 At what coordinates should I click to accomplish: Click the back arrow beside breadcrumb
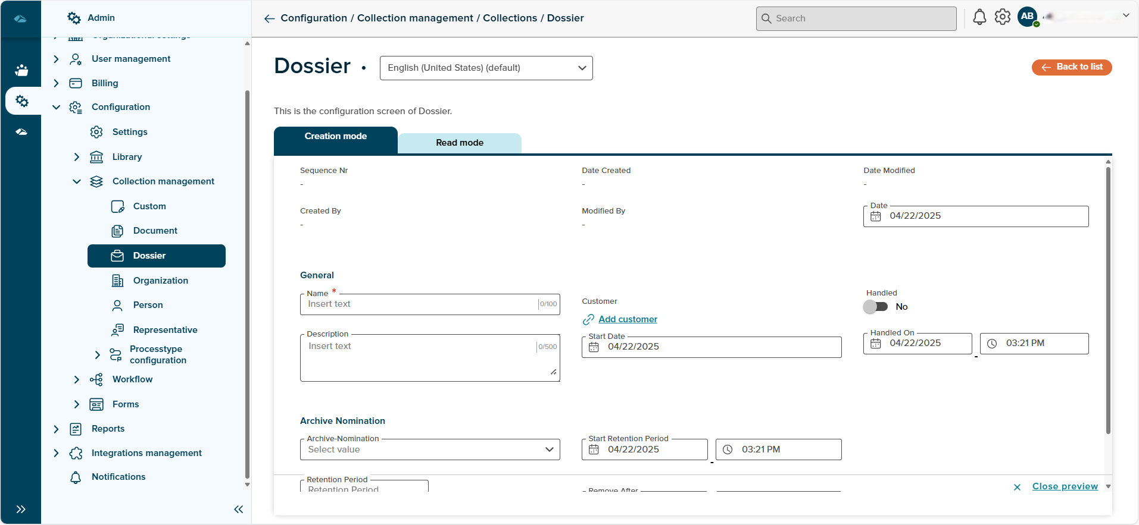click(269, 18)
